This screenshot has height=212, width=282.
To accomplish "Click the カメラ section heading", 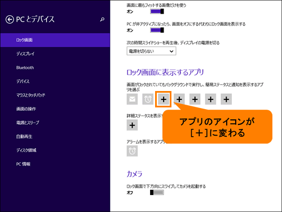I will click(x=134, y=174).
